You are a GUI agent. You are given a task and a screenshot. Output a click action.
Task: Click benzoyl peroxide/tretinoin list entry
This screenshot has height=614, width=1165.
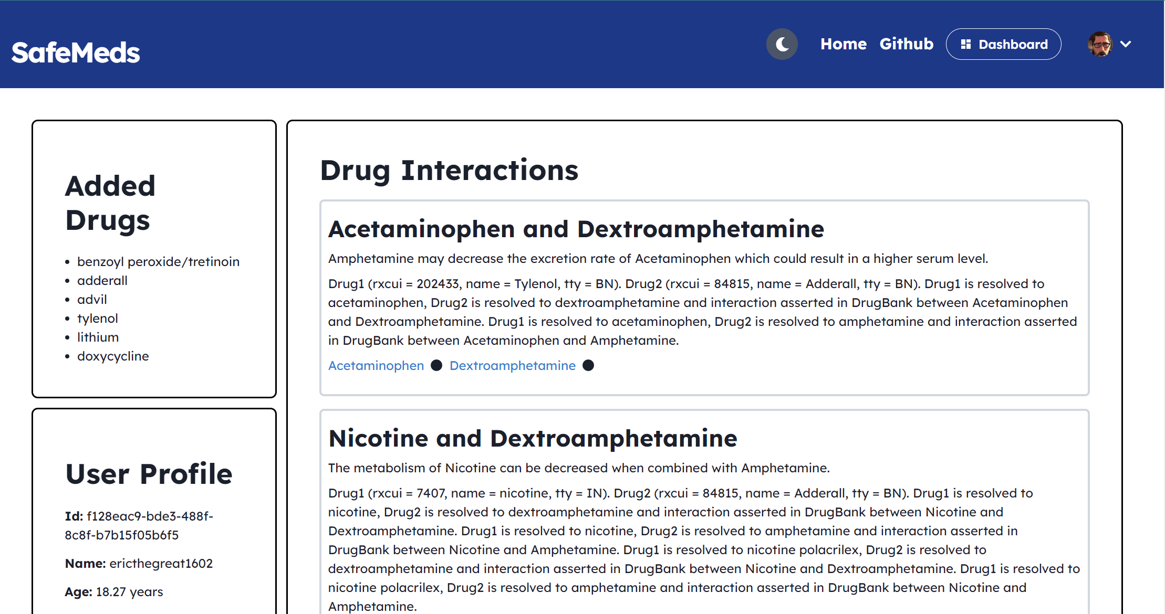click(158, 262)
